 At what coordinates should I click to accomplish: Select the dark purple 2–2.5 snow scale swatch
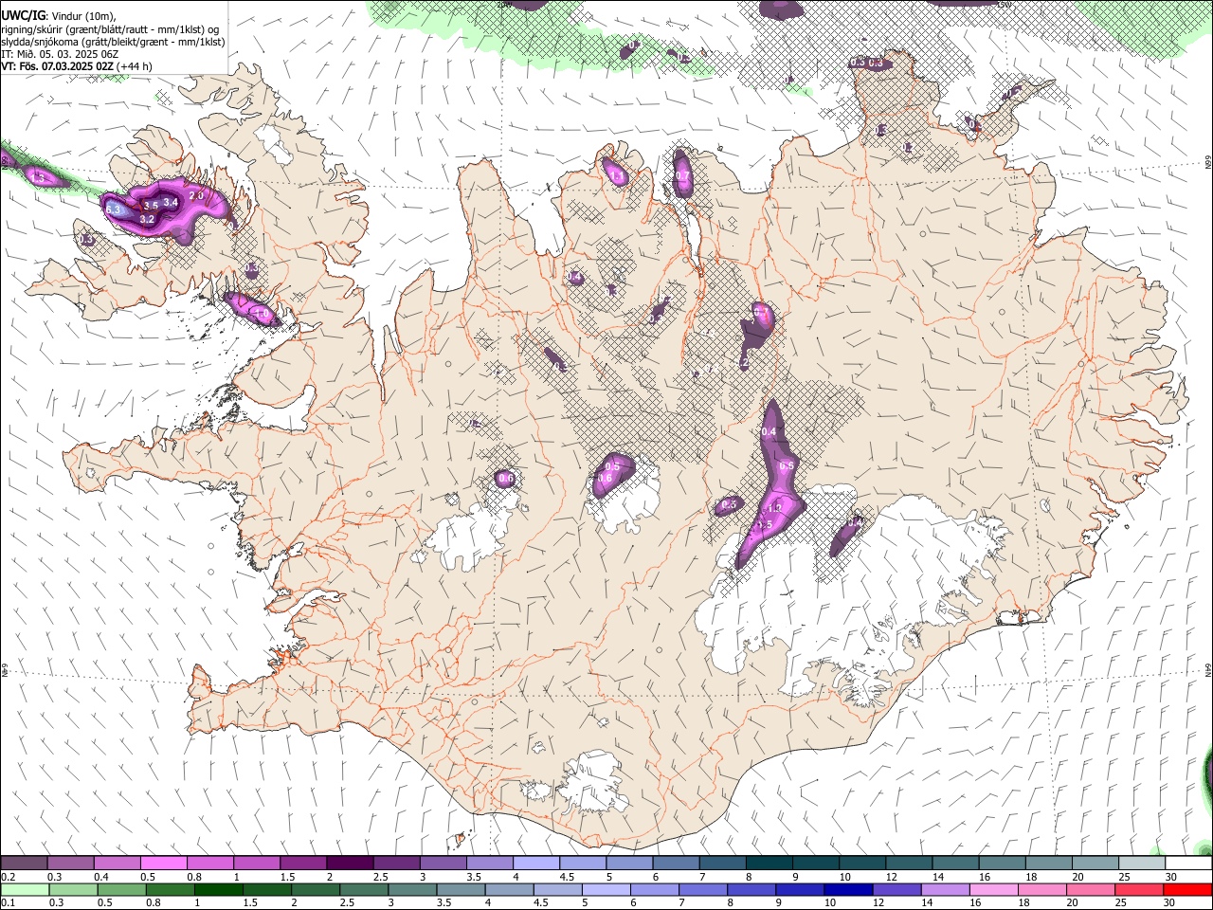pos(350,863)
